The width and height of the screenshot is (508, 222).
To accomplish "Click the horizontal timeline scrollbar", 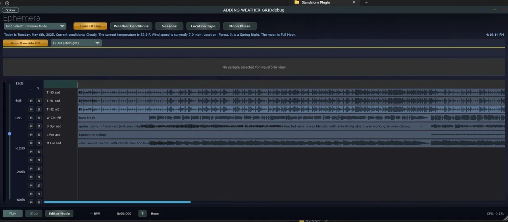I will [117, 202].
